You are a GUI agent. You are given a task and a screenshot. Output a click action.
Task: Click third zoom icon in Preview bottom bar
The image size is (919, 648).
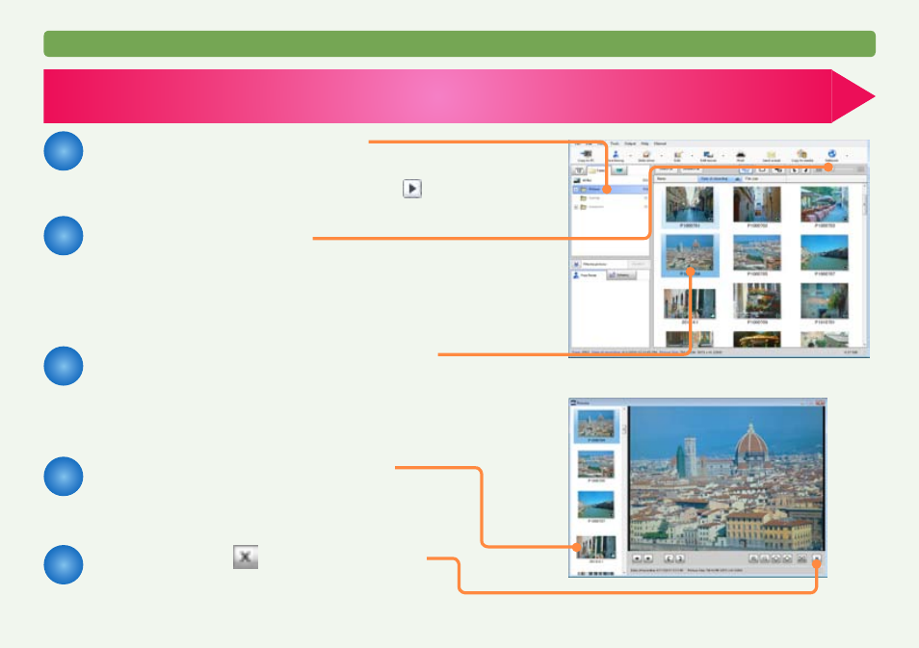click(x=776, y=558)
